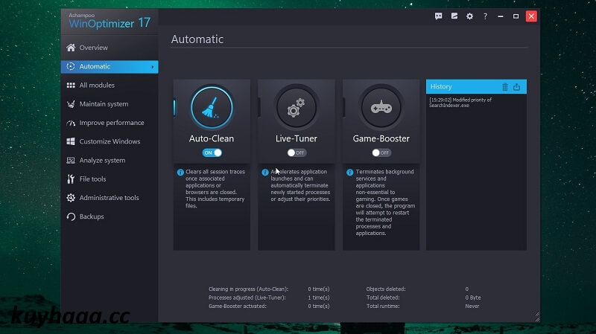Go to Analyze system
596x334 pixels.
(110, 160)
